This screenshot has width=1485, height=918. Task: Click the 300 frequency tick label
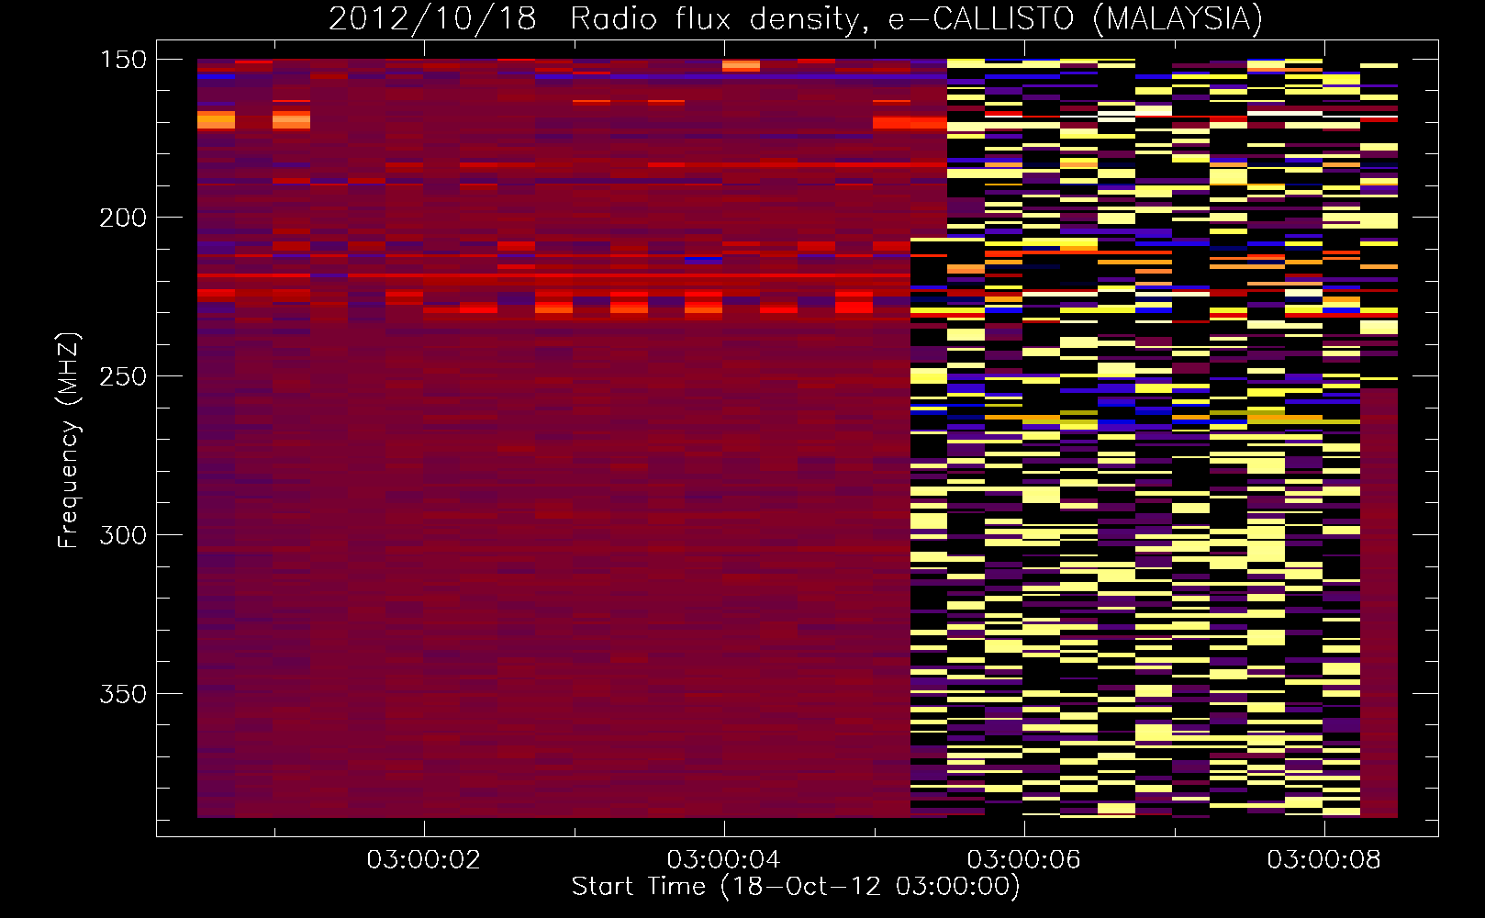(x=123, y=535)
